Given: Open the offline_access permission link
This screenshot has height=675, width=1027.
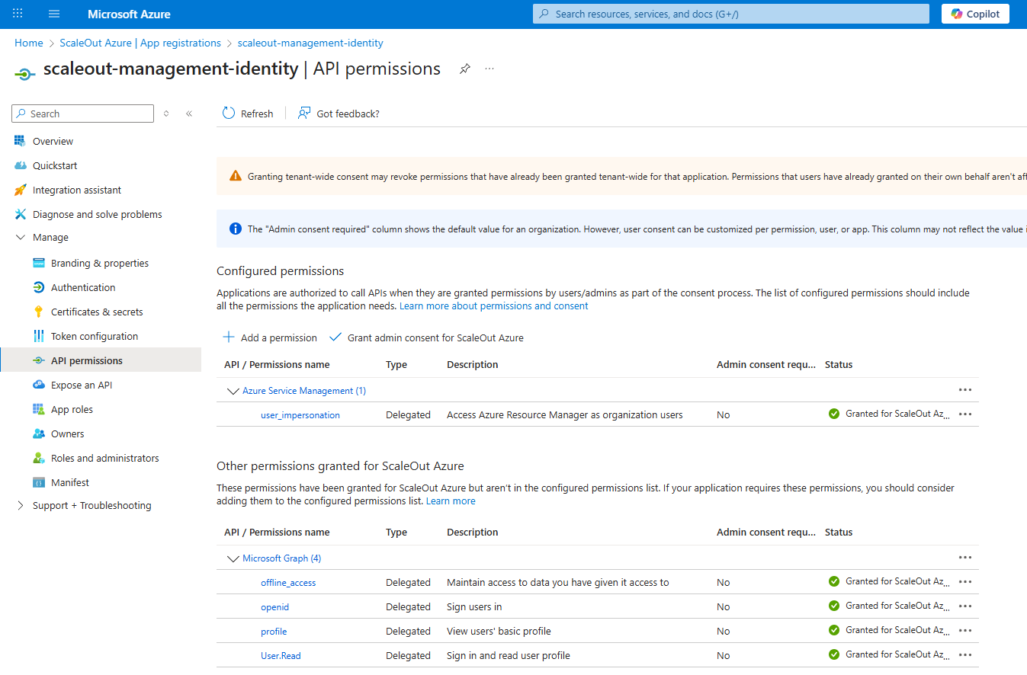Looking at the screenshot, I should tap(288, 583).
